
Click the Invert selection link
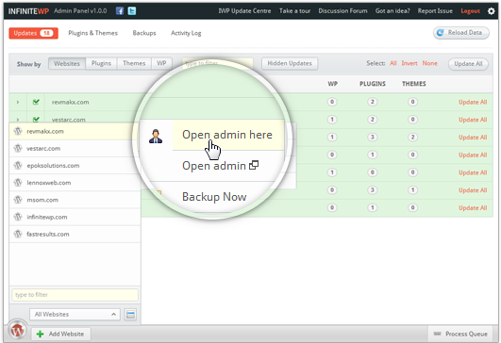coord(409,63)
